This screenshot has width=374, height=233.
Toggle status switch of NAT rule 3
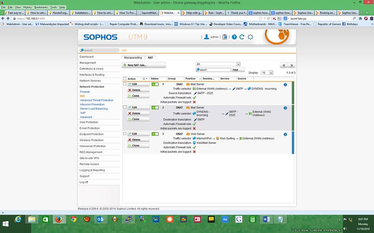click(x=155, y=134)
